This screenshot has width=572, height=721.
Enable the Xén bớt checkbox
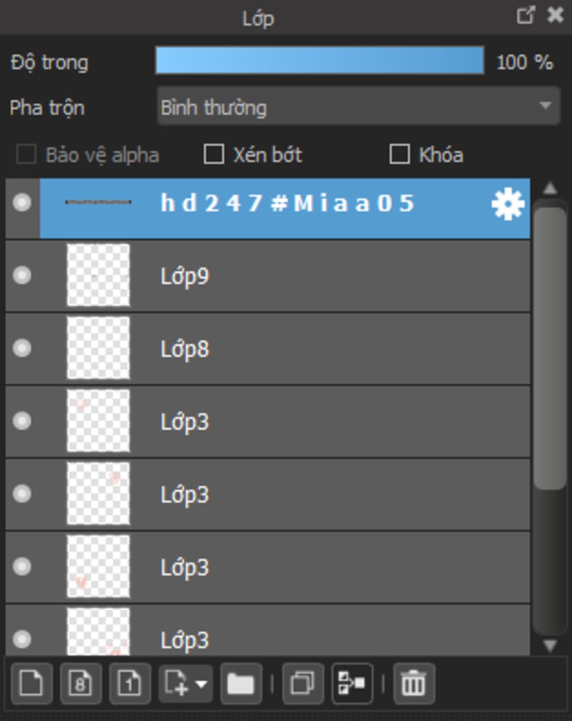(x=214, y=154)
